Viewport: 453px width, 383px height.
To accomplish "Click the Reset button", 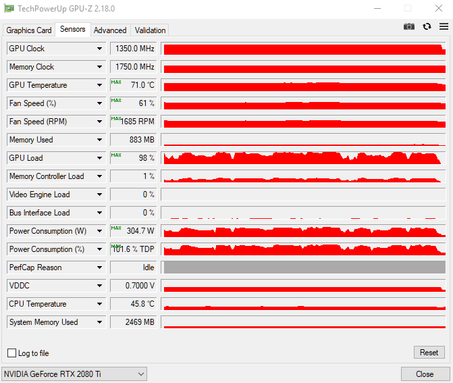I will click(x=429, y=353).
